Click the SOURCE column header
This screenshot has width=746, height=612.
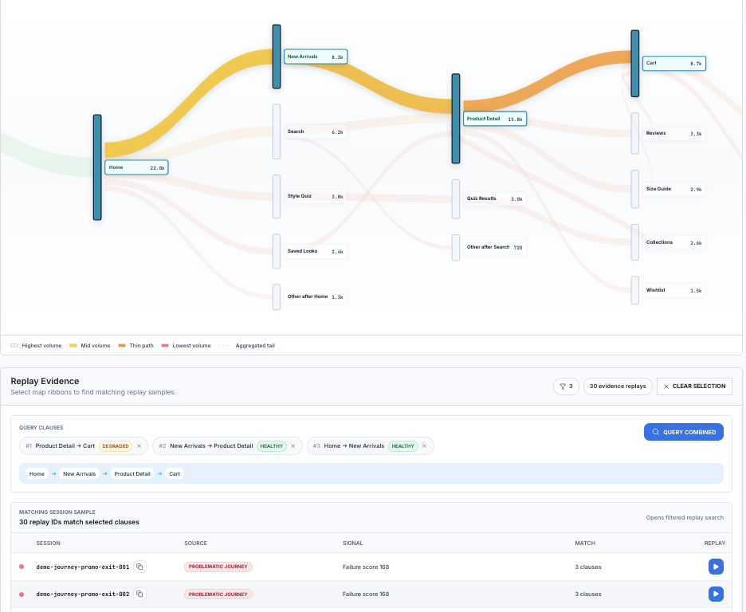coord(195,543)
